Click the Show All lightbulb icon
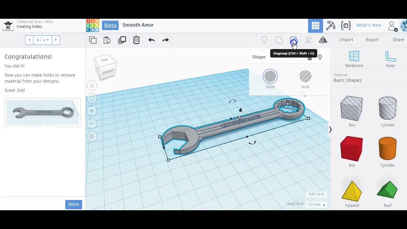 point(264,40)
